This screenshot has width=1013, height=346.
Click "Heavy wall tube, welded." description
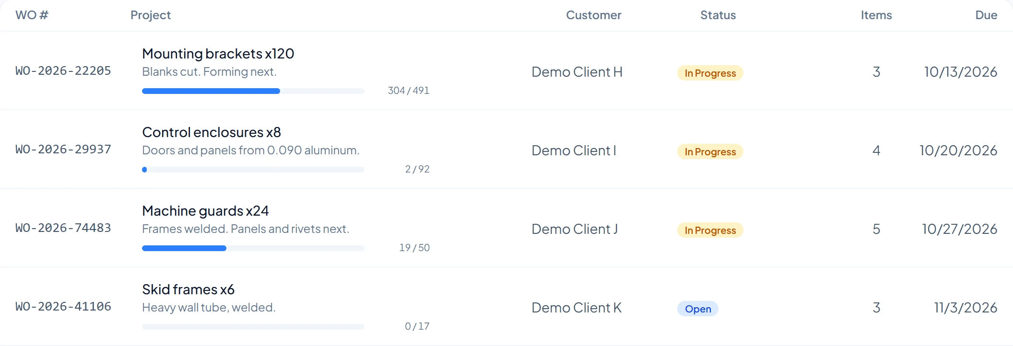(209, 308)
